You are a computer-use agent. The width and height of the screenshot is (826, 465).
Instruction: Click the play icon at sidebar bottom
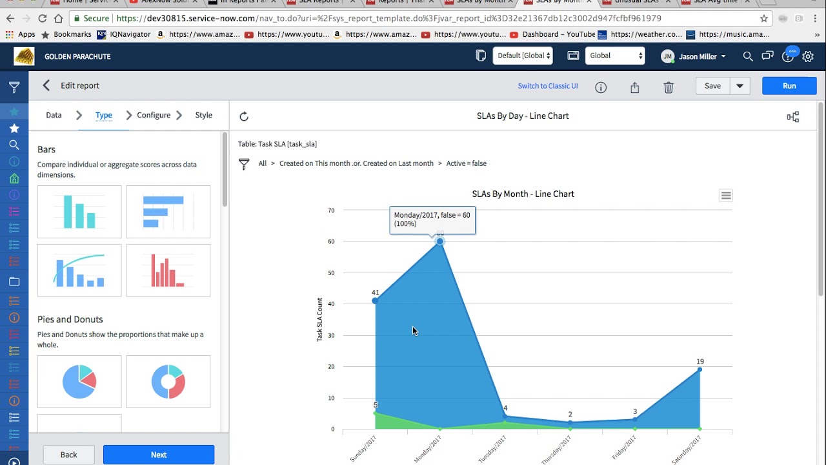point(14,462)
